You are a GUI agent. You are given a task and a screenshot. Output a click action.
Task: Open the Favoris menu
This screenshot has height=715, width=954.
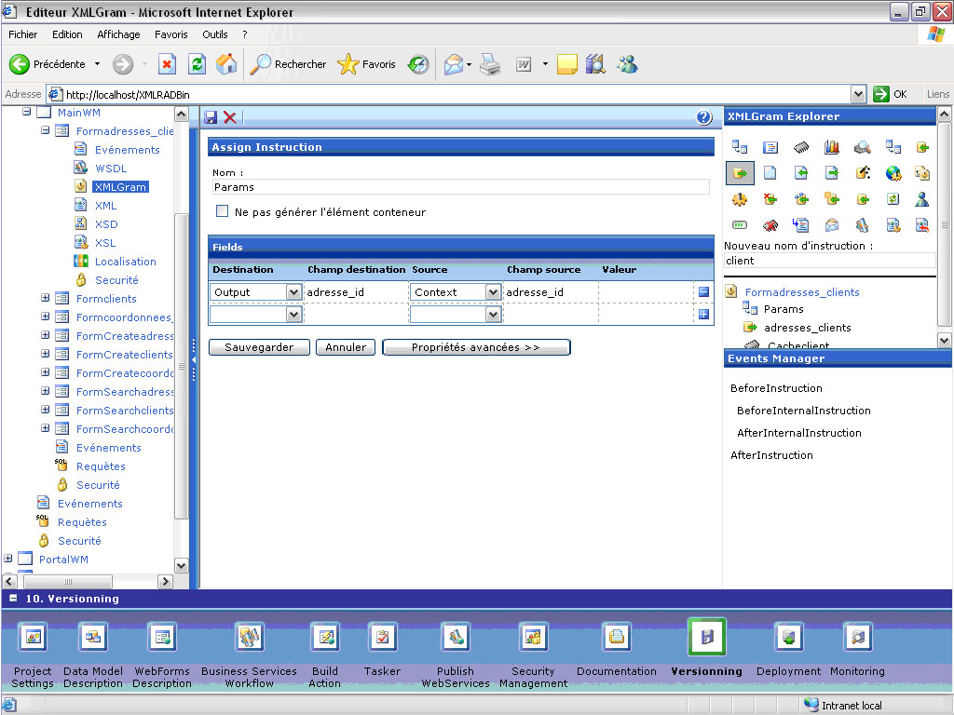click(171, 34)
